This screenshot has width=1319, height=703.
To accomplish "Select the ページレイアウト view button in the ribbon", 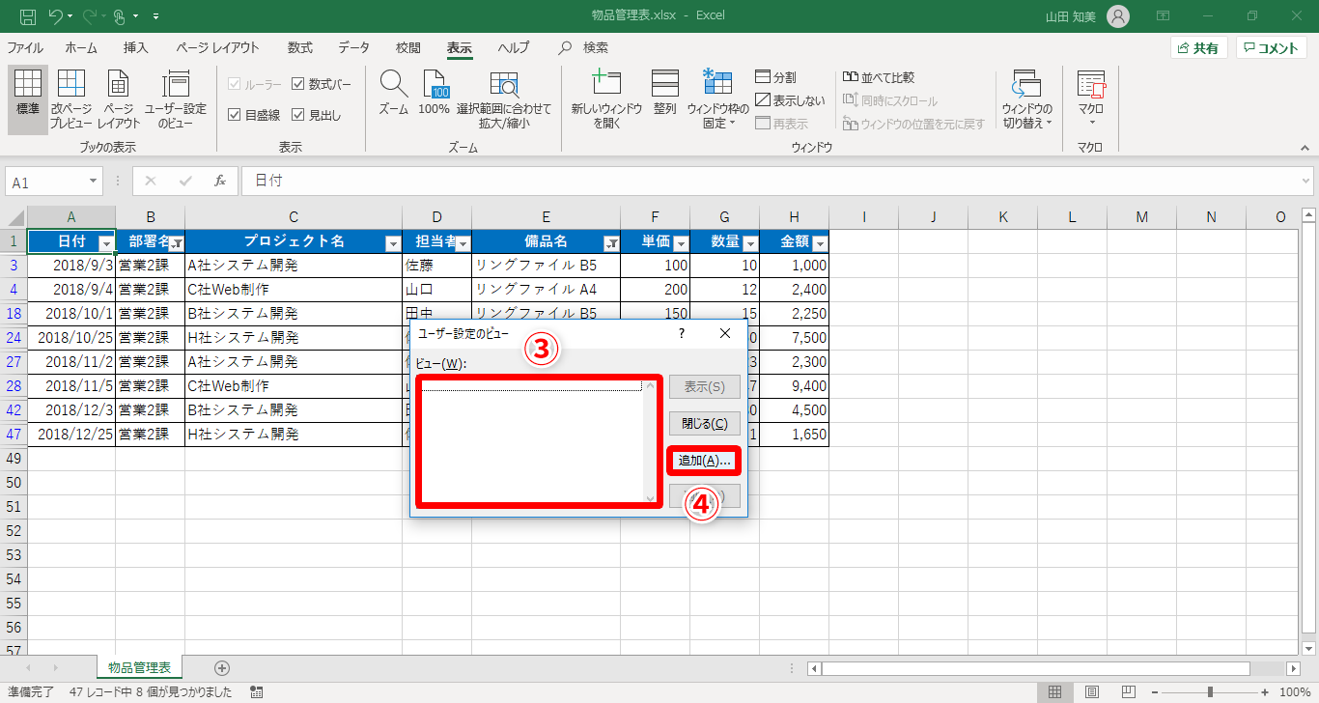I will tap(119, 99).
